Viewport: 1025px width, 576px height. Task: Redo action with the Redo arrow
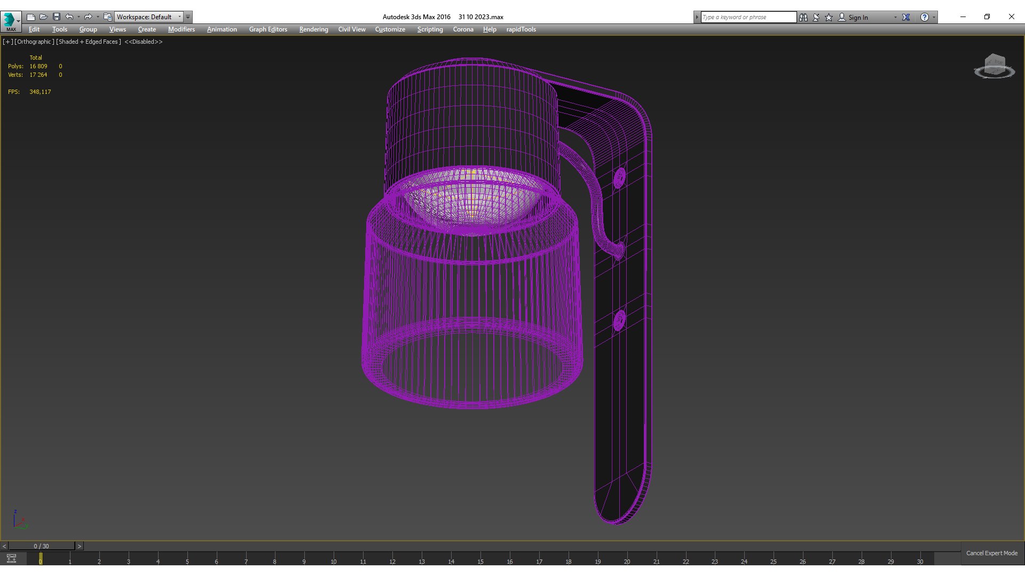pos(88,17)
